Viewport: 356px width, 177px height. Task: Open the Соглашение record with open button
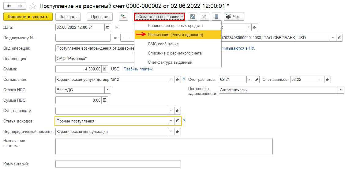(x=178, y=79)
